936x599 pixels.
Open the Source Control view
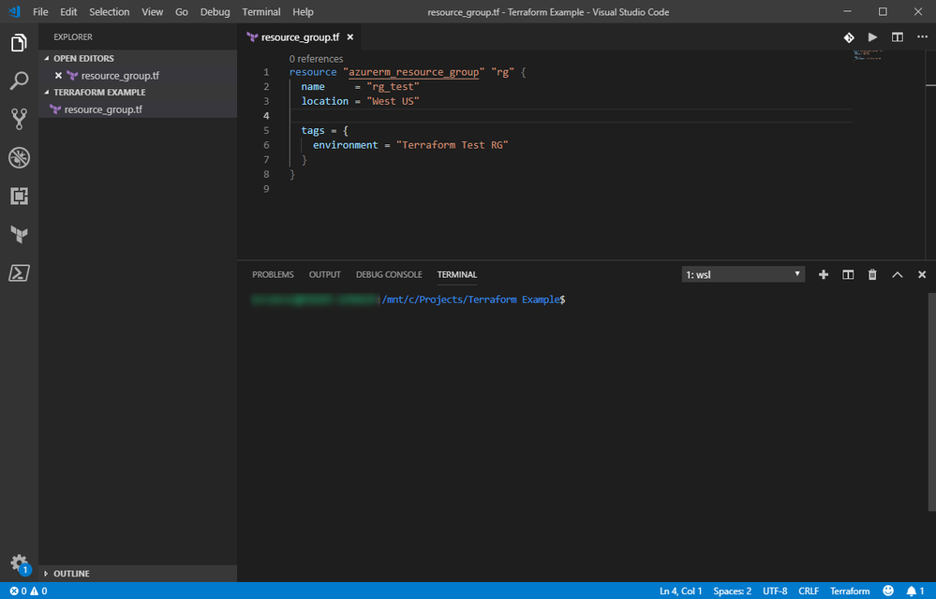point(19,119)
